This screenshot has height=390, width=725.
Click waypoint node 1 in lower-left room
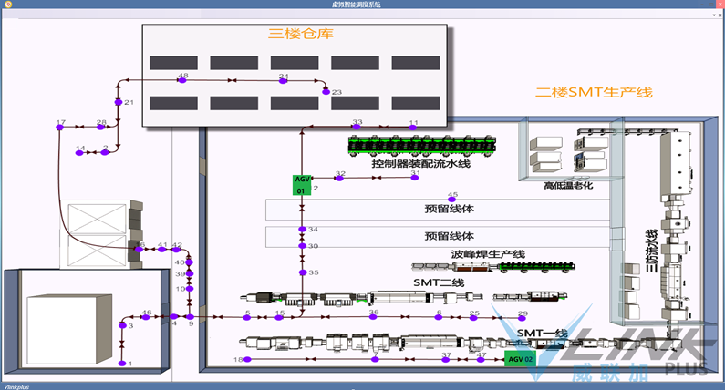pyautogui.click(x=122, y=363)
